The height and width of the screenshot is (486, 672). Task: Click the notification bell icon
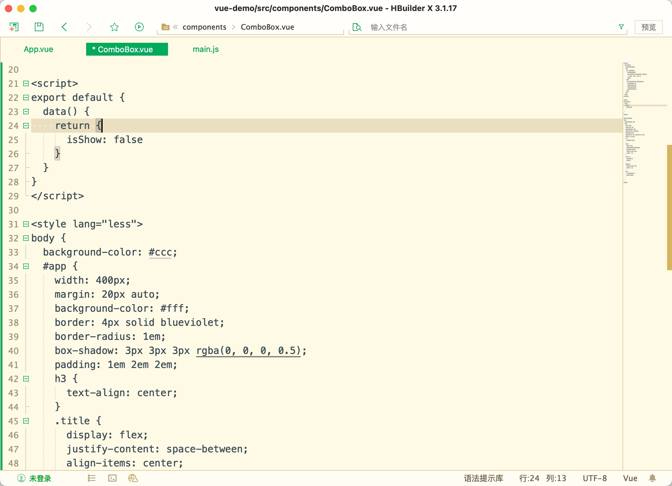click(652, 478)
